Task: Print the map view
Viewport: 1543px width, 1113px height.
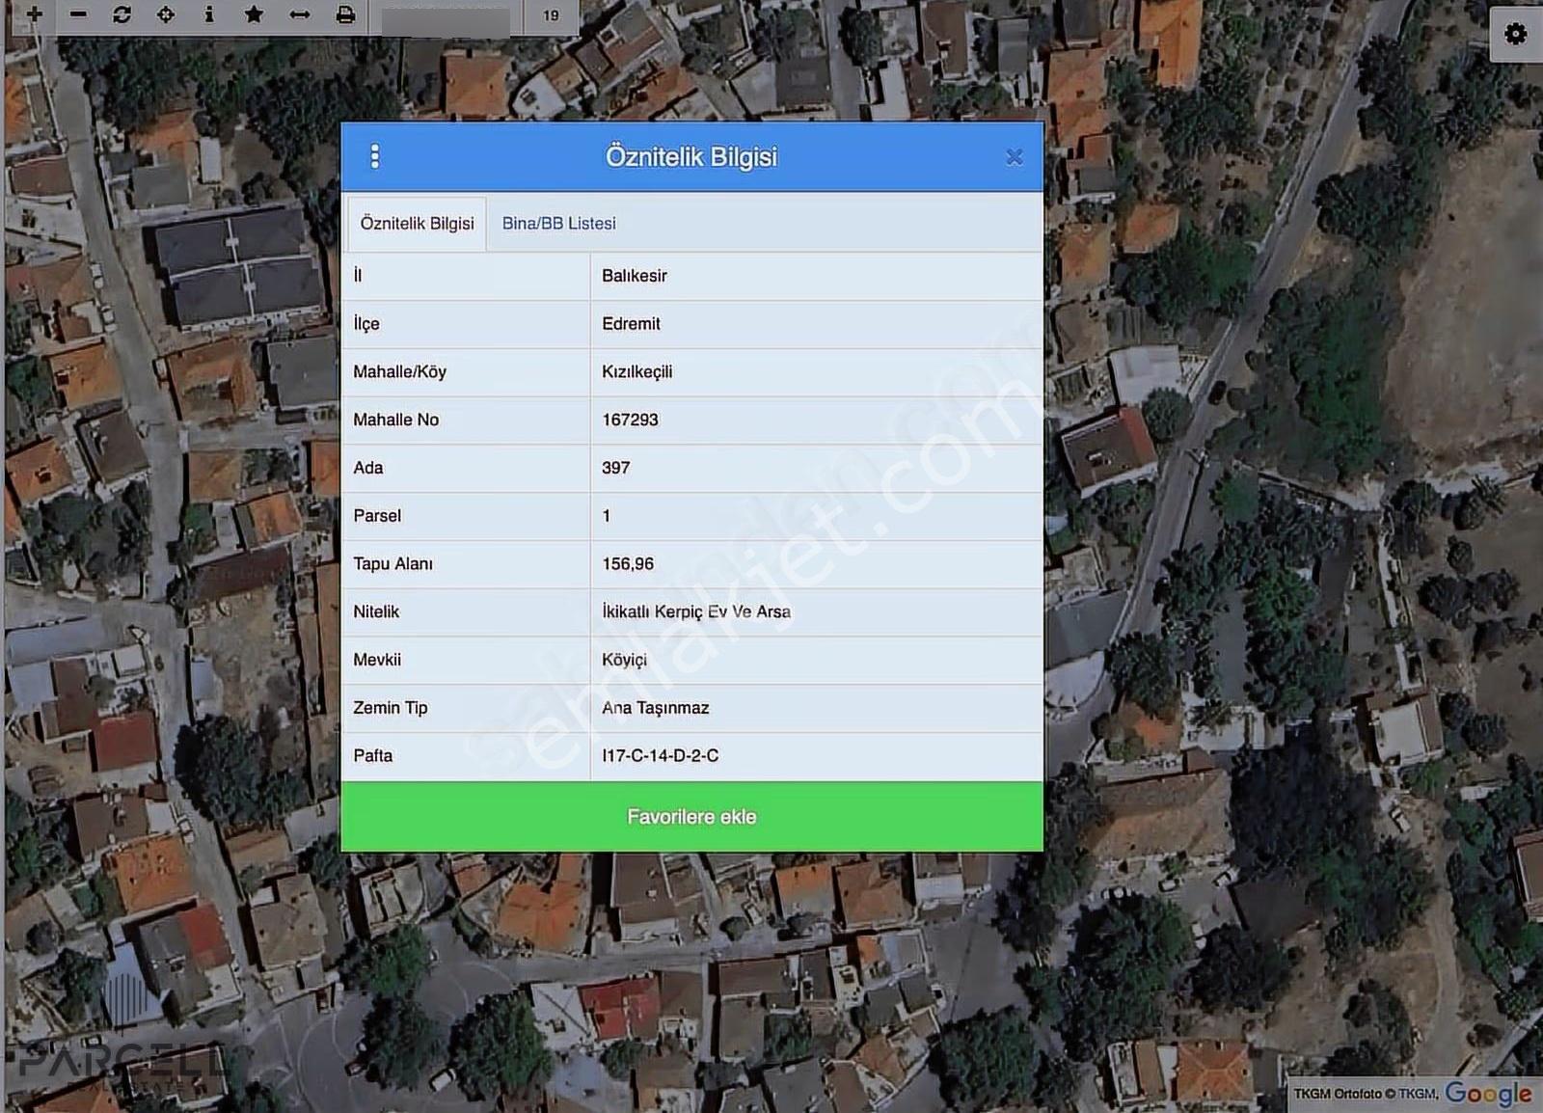Action: point(345,14)
